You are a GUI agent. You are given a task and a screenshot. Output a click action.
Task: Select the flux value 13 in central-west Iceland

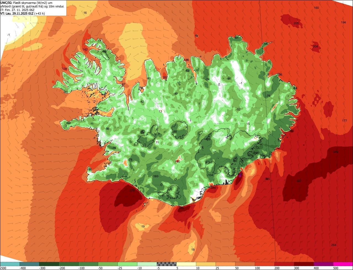pyautogui.click(x=161, y=111)
